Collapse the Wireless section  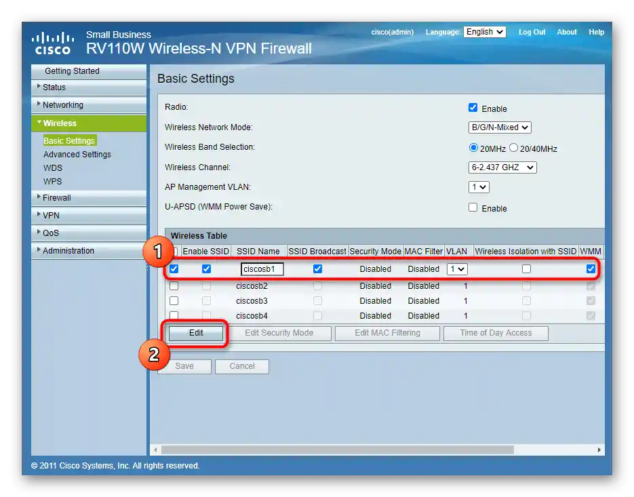(89, 123)
